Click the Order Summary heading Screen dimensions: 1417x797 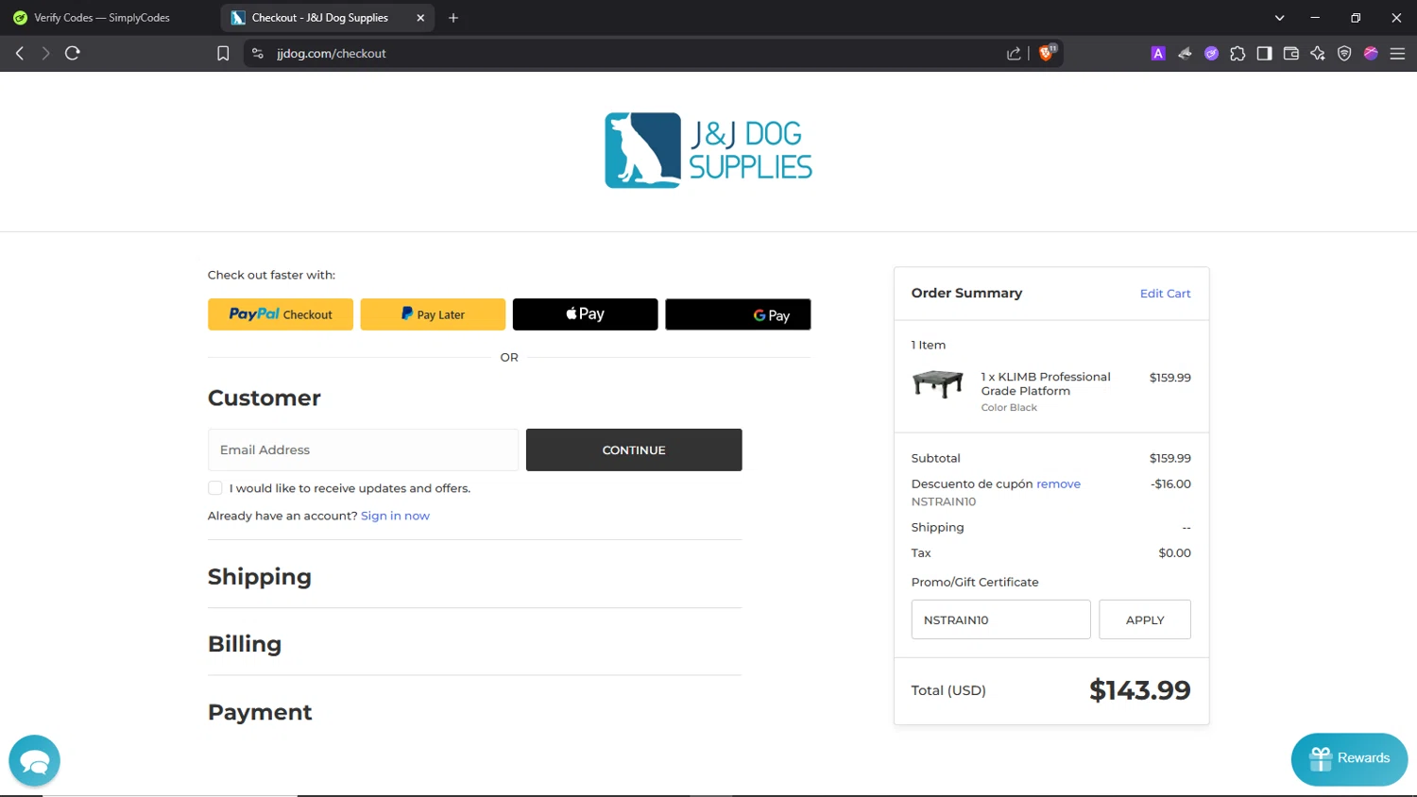(x=966, y=293)
